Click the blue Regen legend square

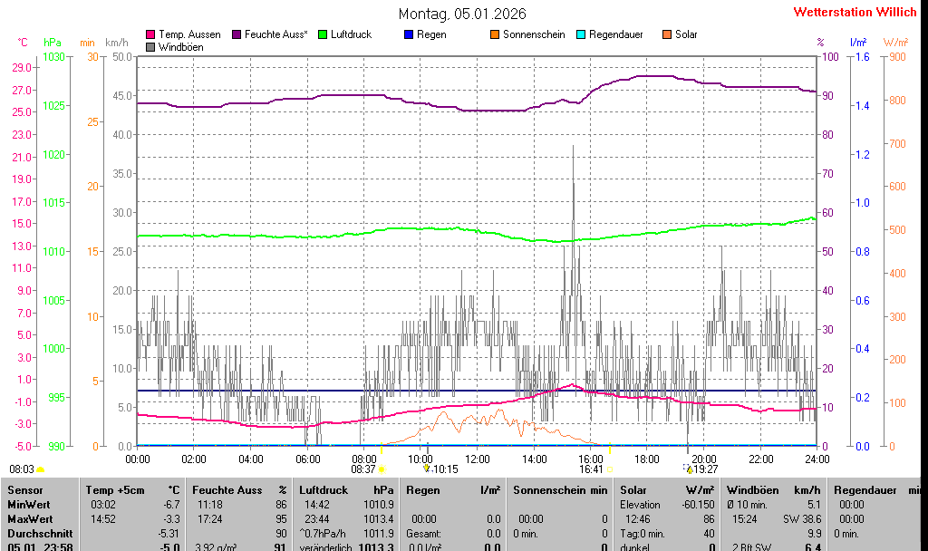coord(409,34)
